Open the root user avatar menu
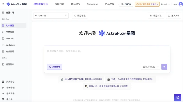 point(181,4)
